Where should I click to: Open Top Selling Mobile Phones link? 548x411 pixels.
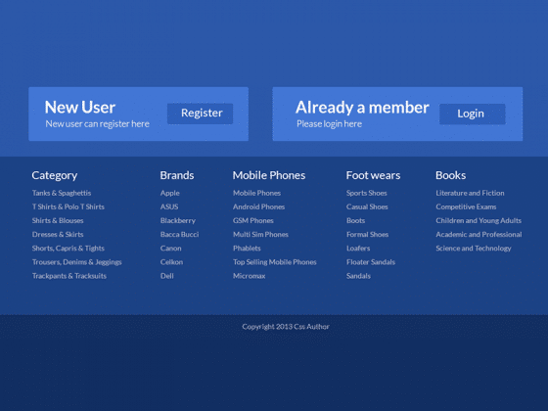pos(275,262)
